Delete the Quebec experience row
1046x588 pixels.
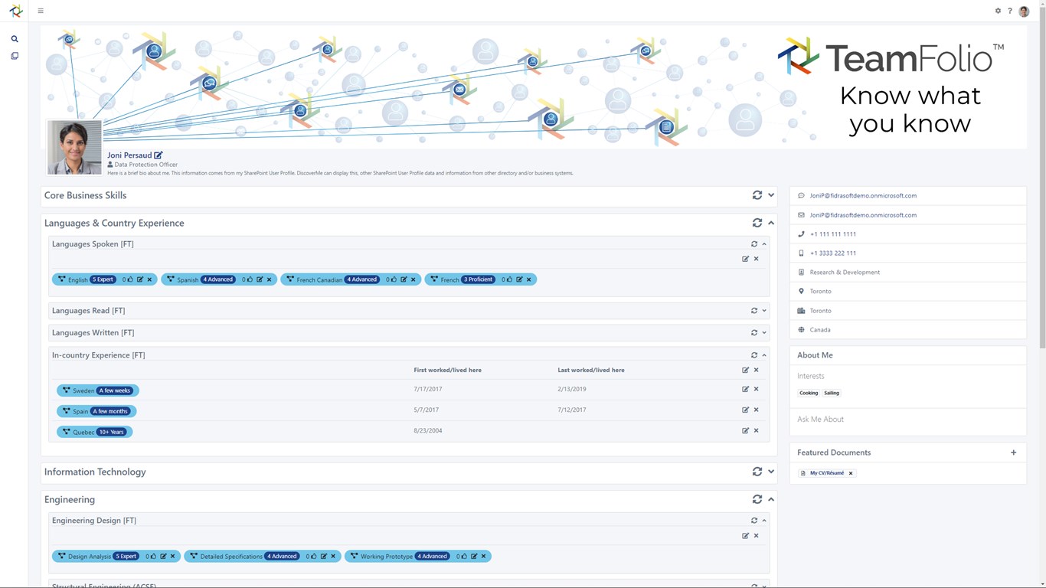coord(756,430)
